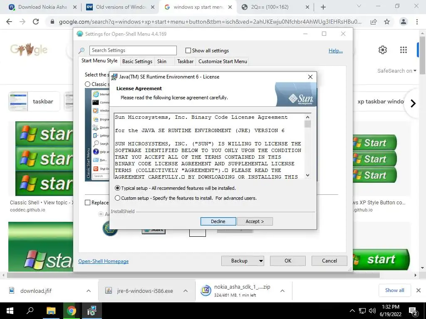Open a new Chrome tab

(323, 7)
